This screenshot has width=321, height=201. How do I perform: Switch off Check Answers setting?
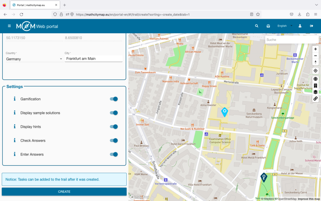(114, 140)
